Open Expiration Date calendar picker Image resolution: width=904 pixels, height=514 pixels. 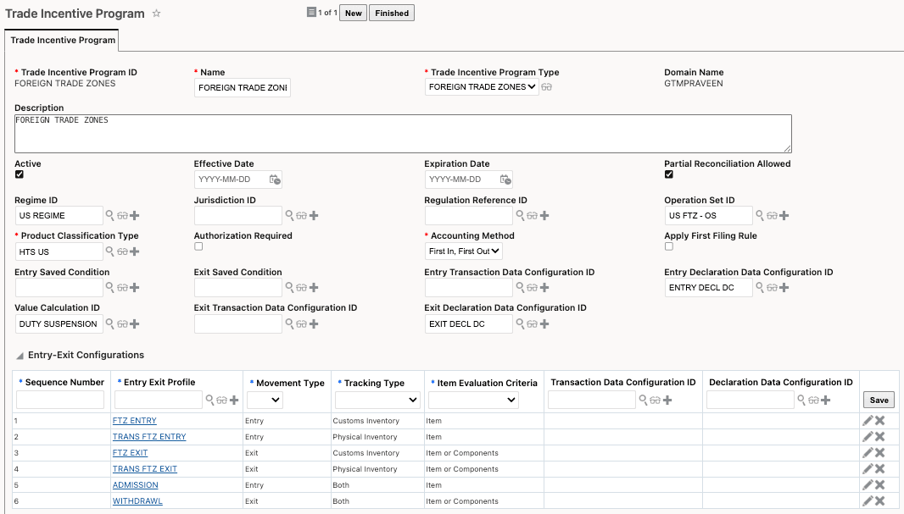[505, 180]
